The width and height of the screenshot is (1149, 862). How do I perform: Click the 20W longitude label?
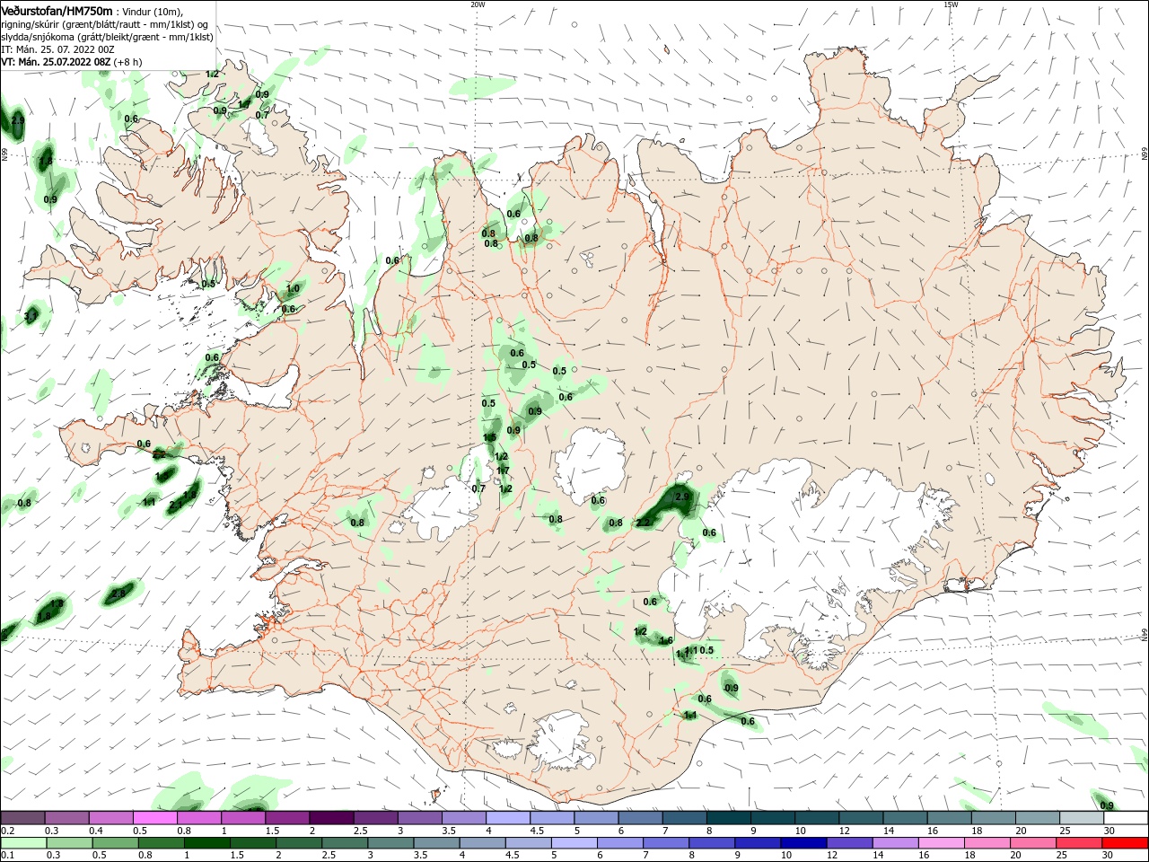click(x=478, y=4)
